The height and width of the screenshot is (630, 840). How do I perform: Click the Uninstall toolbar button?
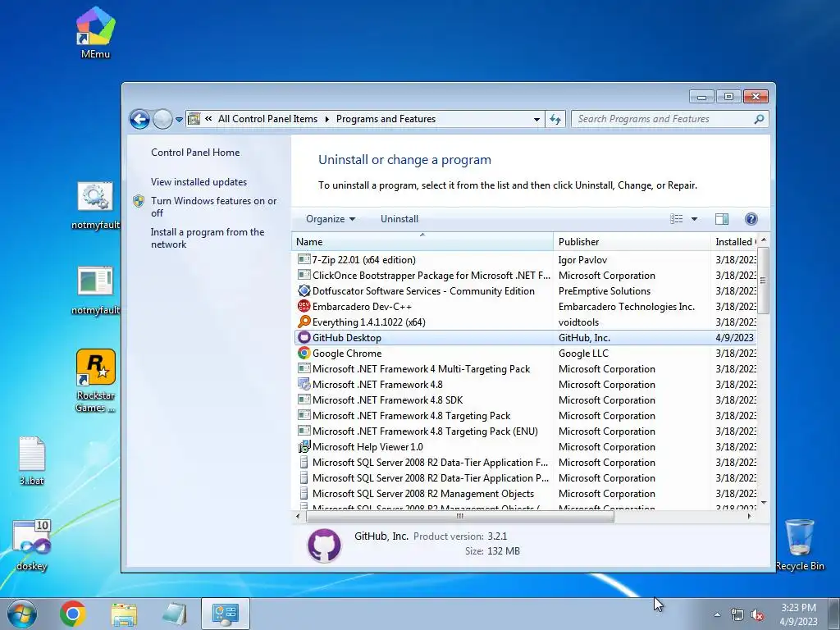click(x=399, y=218)
